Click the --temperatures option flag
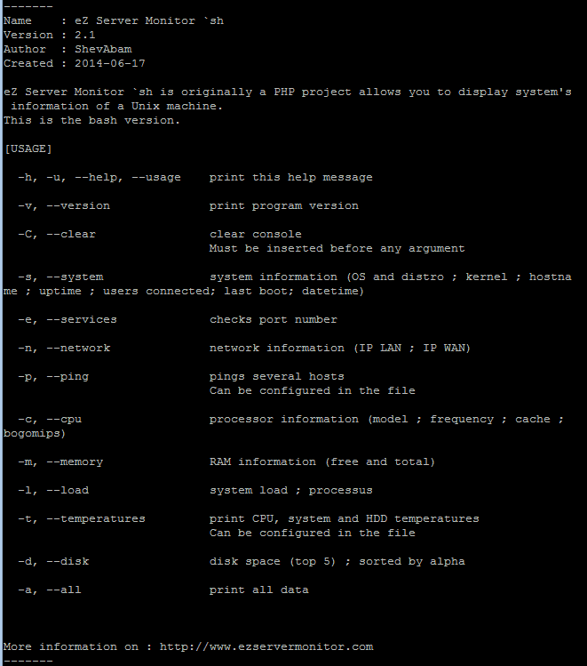 96,519
